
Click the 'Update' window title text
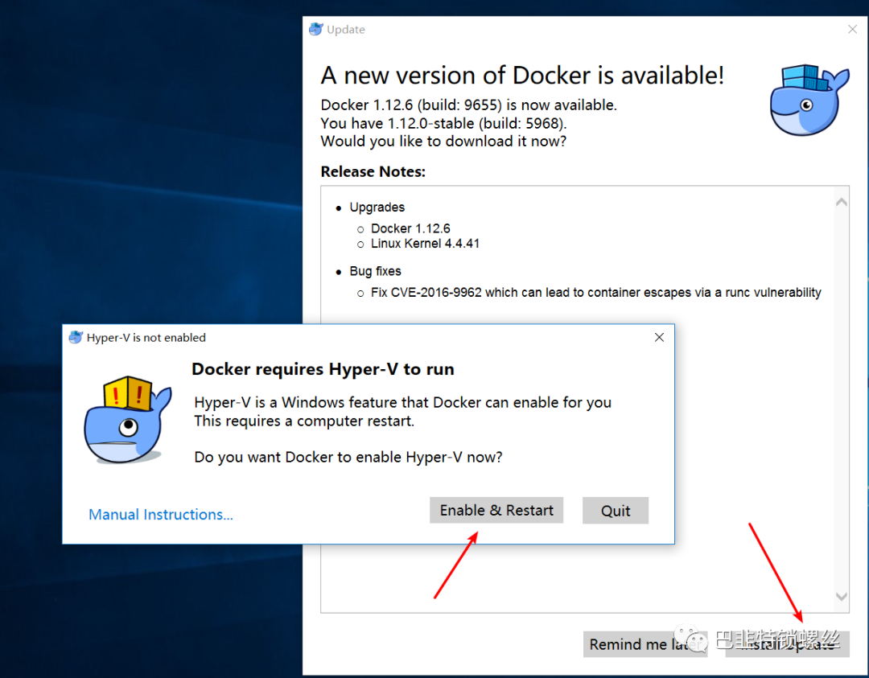point(346,30)
